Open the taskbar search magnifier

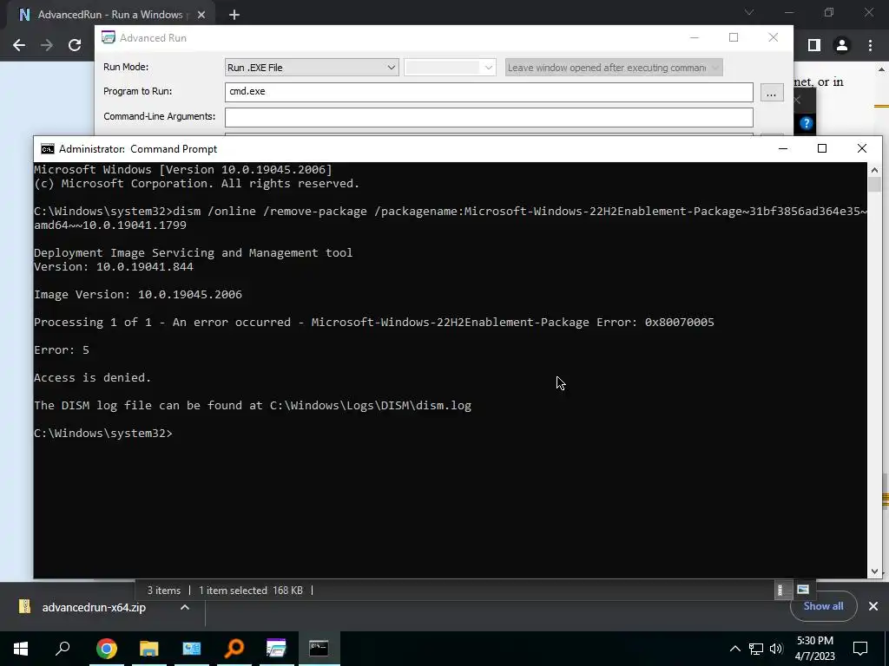coord(63,648)
